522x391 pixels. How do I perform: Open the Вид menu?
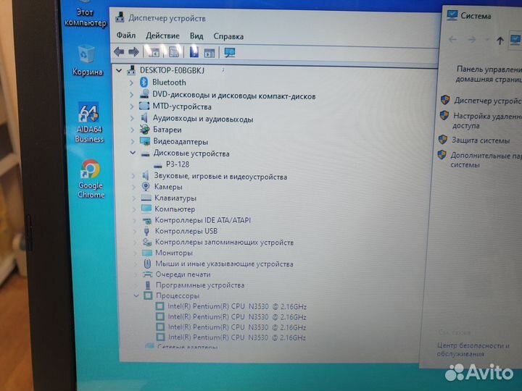coord(196,36)
